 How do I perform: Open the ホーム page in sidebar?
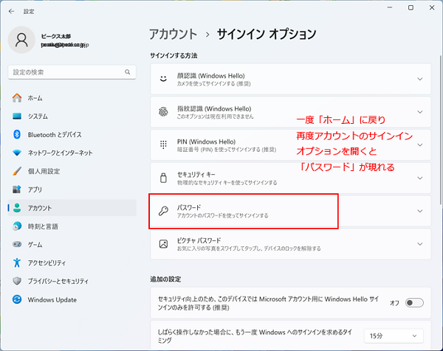35,97
